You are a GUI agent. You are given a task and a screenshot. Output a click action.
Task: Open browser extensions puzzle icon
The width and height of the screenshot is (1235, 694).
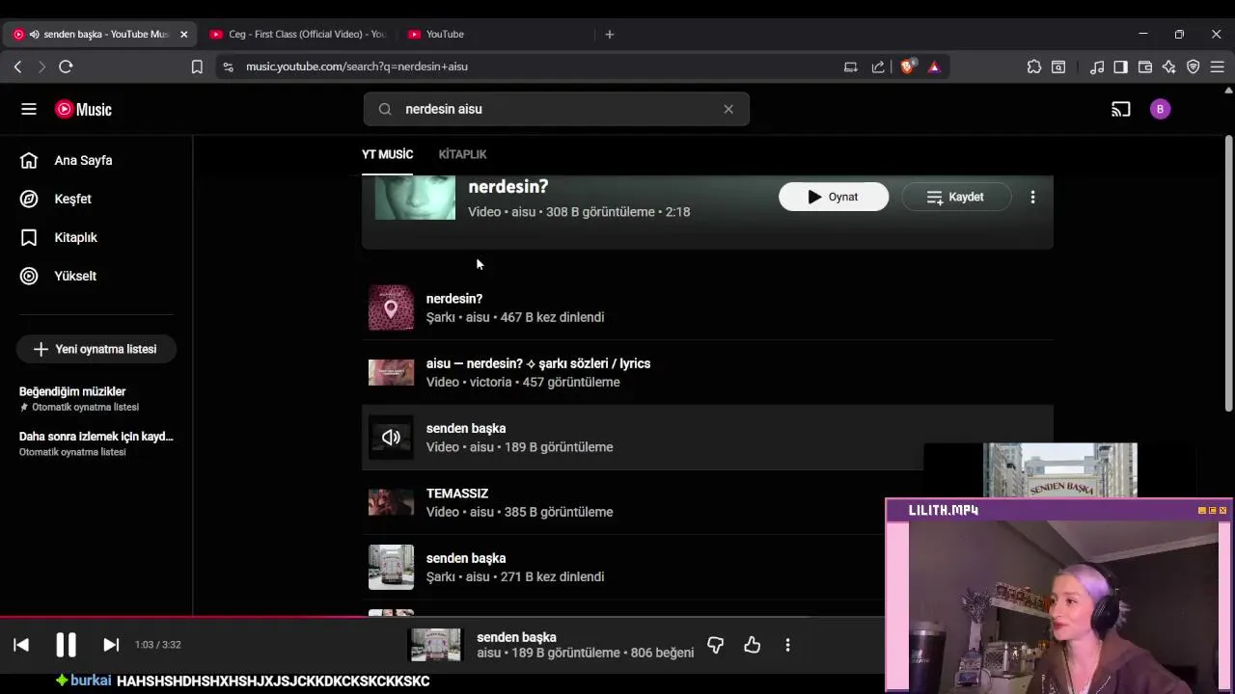(x=1034, y=67)
